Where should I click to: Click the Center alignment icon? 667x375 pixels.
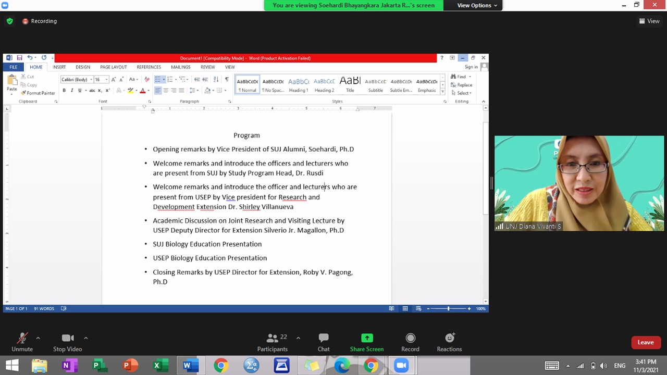point(166,90)
